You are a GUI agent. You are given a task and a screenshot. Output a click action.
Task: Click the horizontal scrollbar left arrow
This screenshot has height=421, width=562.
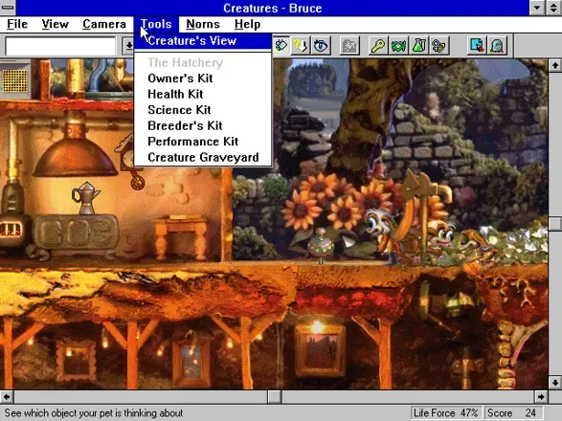pos(7,397)
